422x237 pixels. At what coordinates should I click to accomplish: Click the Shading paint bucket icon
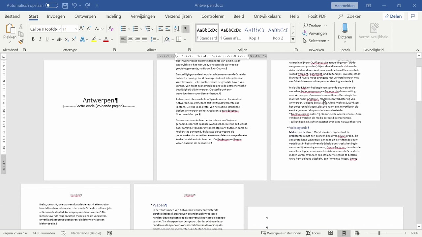click(x=167, y=39)
